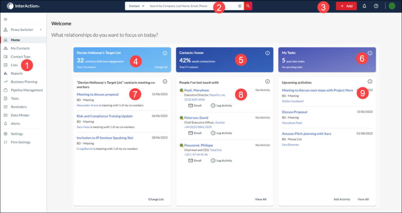Open Data Minder from the sidebar
This screenshot has width=402, height=213.
click(x=20, y=115)
